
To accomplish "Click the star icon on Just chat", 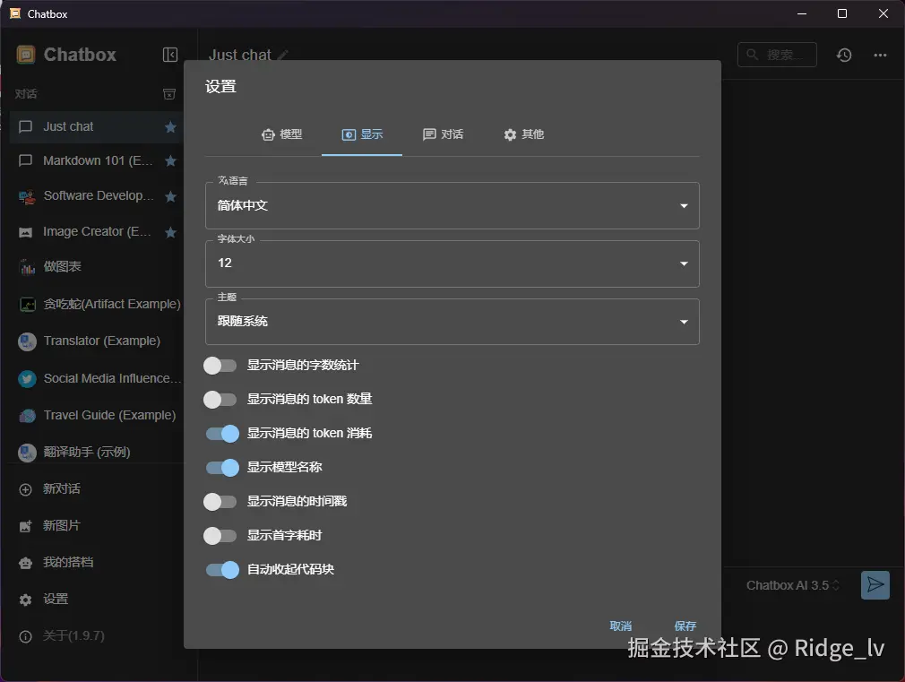I will [x=170, y=127].
